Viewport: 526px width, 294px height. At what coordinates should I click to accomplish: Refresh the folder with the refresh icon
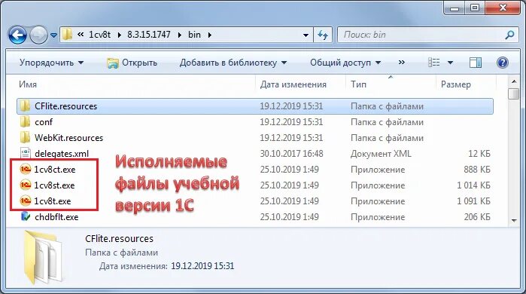click(x=323, y=35)
